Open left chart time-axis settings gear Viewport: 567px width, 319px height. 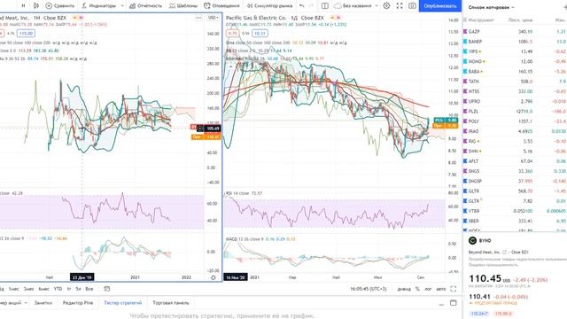point(213,277)
